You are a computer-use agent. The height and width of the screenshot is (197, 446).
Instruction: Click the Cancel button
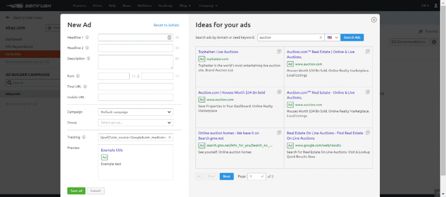click(x=95, y=191)
